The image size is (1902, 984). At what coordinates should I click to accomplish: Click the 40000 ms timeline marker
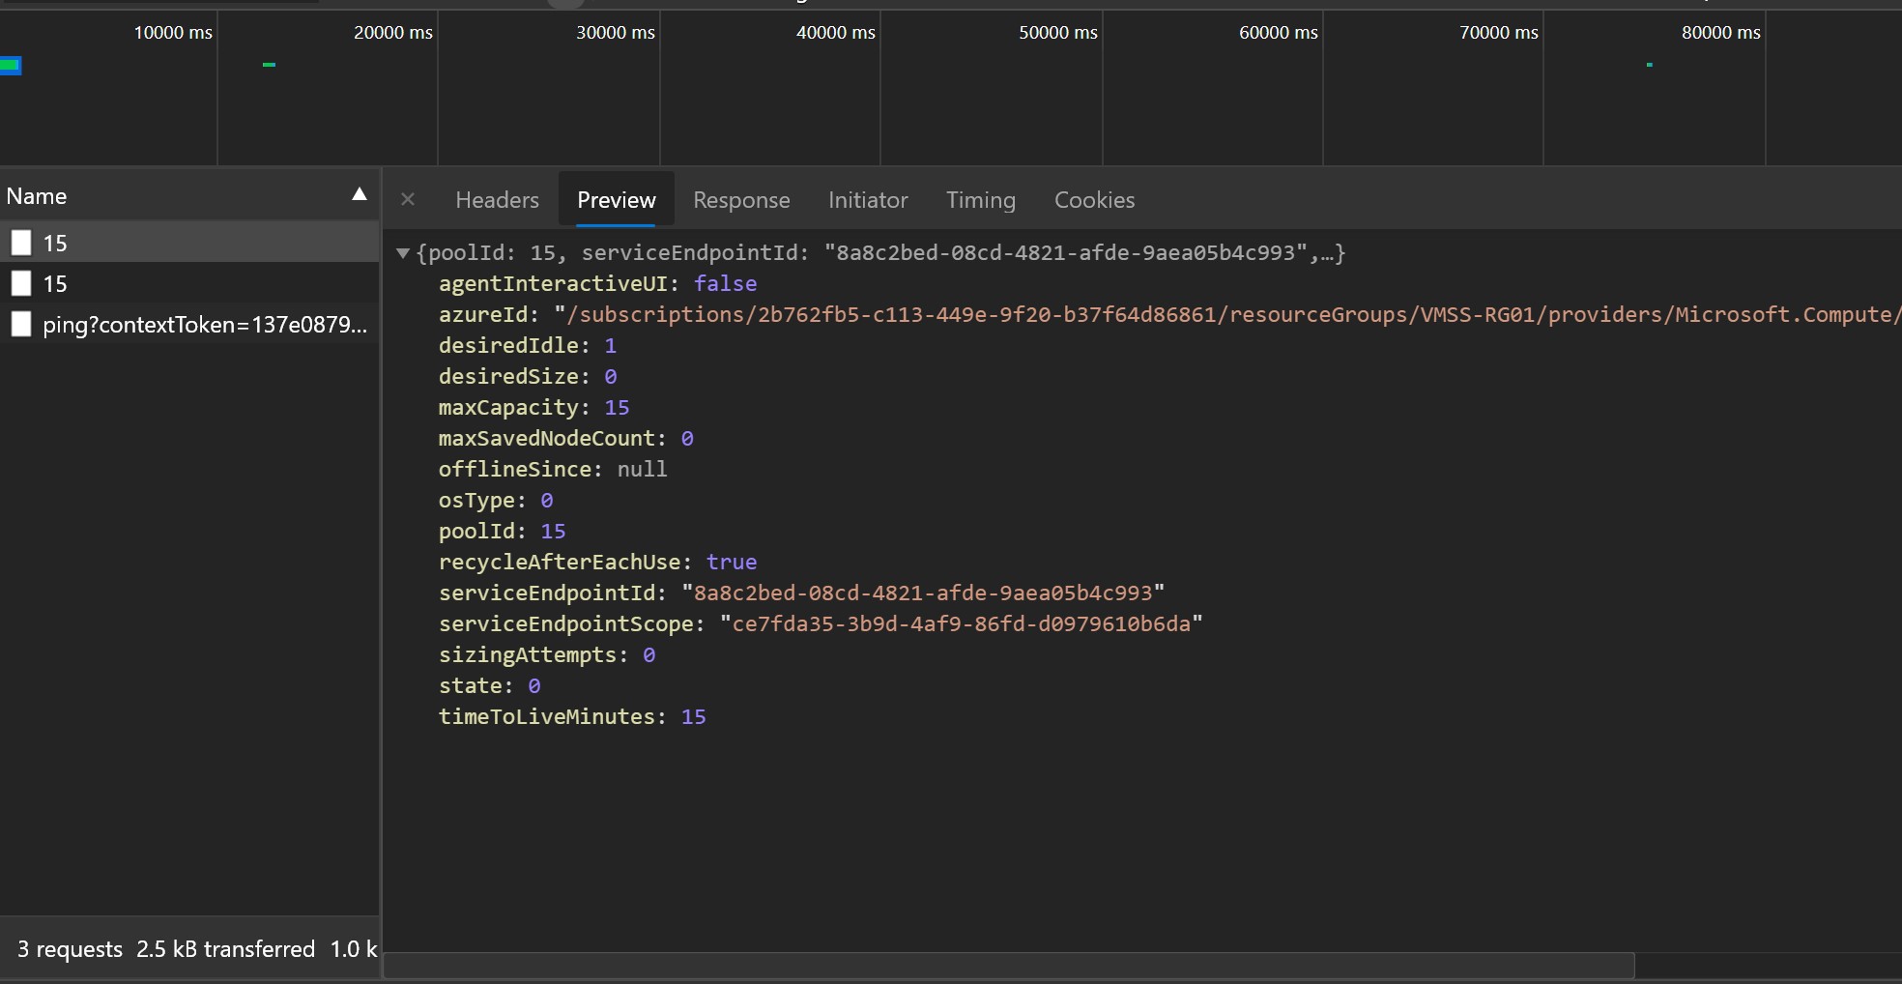835,32
